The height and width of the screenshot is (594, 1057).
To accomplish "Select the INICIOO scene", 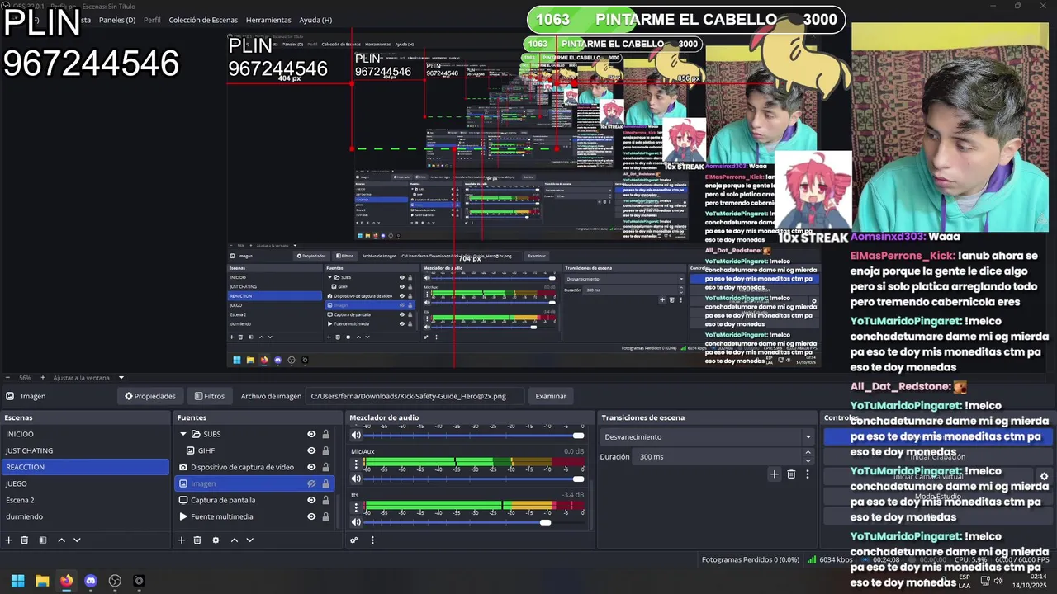I will click(84, 434).
